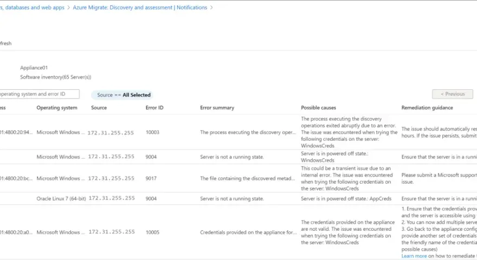Click the IP address cell in 9017 row
The image size is (477, 260).
[x=111, y=179]
